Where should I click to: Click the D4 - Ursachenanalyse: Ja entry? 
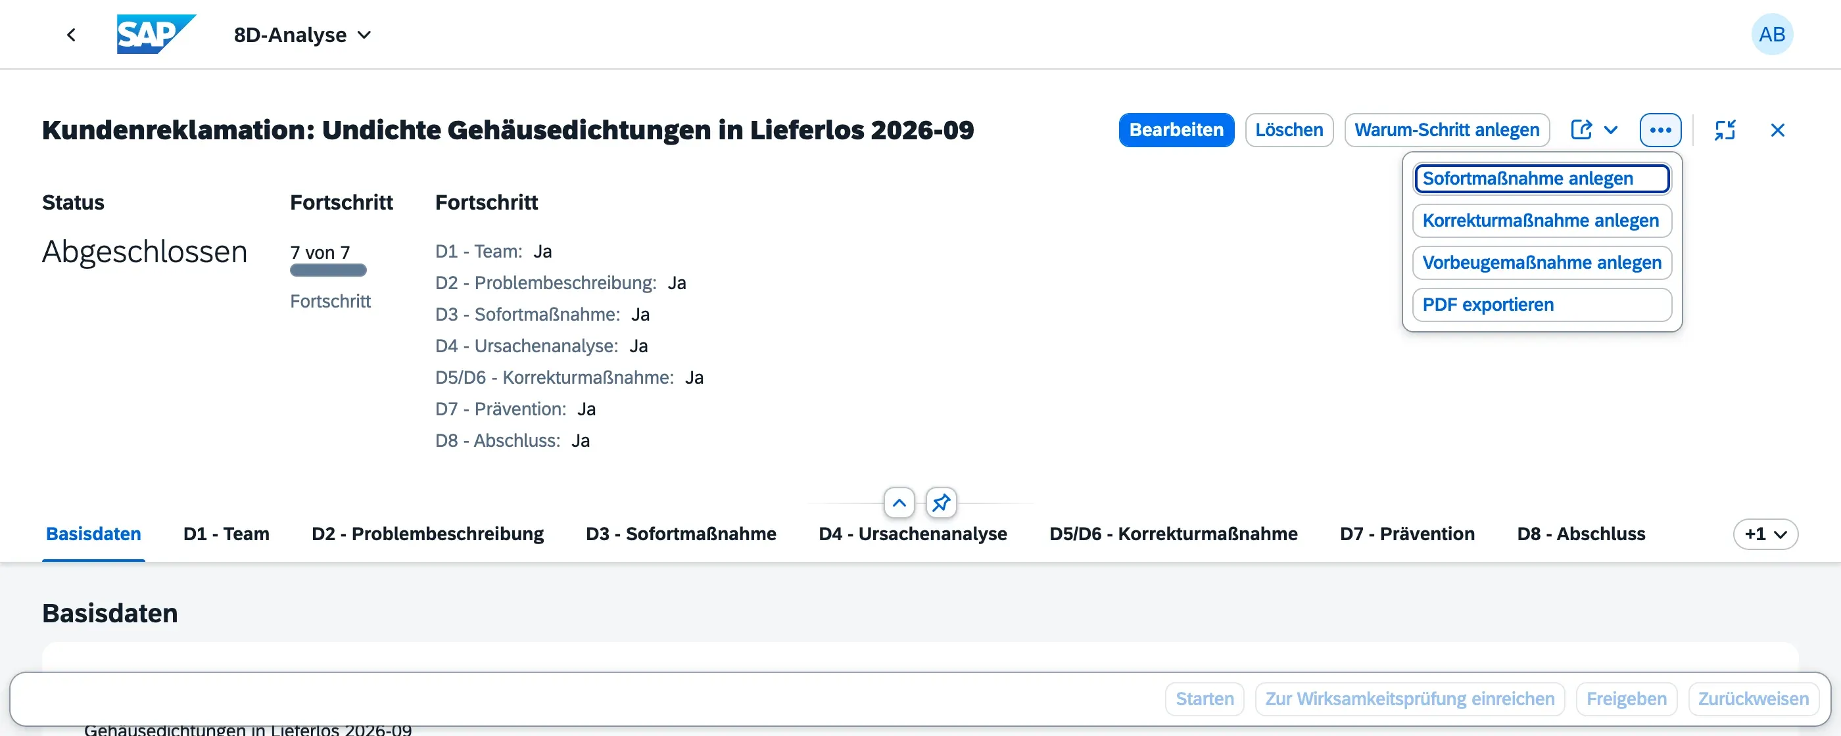pyautogui.click(x=542, y=346)
